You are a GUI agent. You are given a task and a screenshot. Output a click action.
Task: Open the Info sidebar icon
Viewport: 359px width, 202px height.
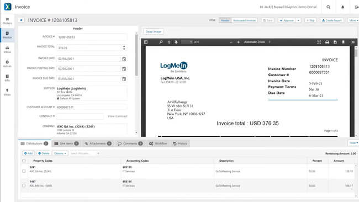(7, 78)
